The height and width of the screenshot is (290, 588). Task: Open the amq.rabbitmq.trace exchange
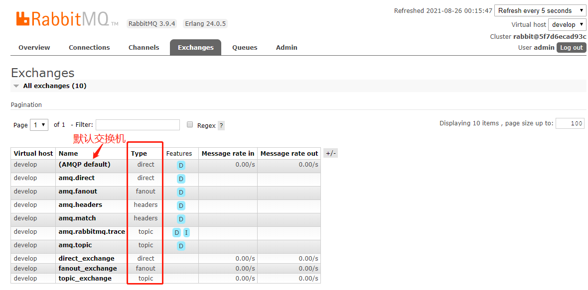coord(92,232)
